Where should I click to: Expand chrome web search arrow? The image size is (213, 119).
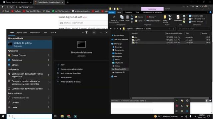click(49, 102)
